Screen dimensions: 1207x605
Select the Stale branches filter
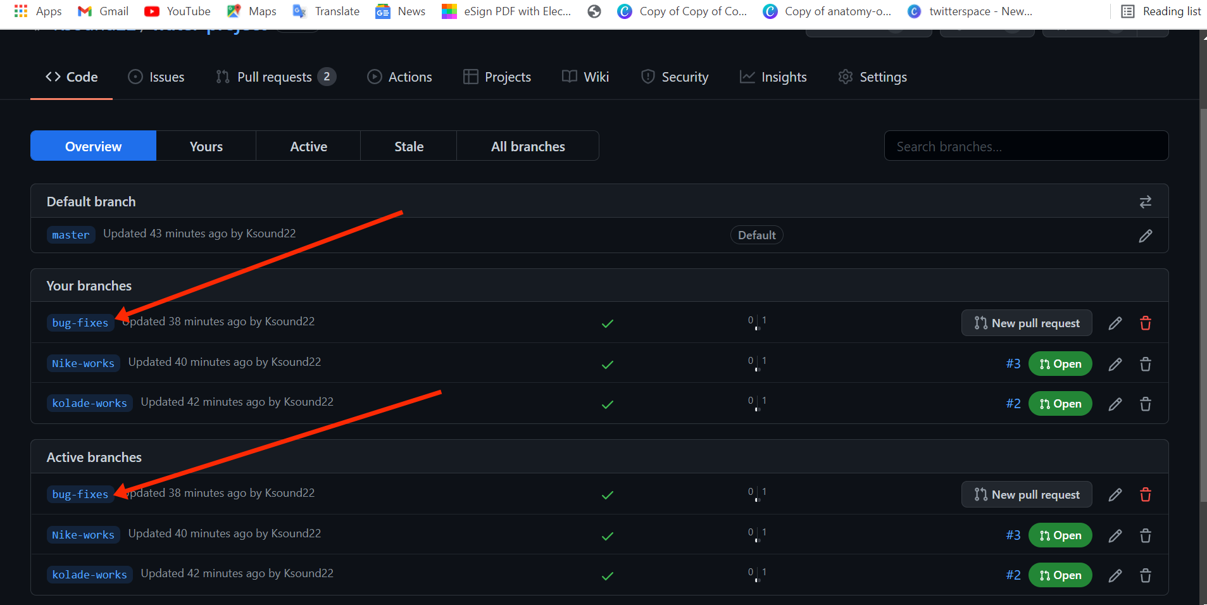coord(408,146)
